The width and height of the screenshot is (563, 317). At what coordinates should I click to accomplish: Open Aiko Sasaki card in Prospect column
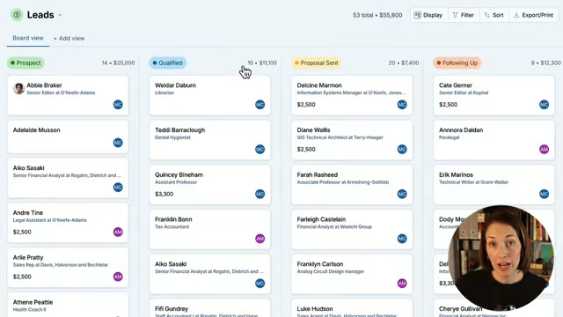coord(68,178)
